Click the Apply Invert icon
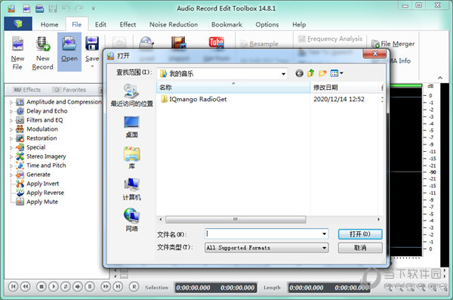 20,184
